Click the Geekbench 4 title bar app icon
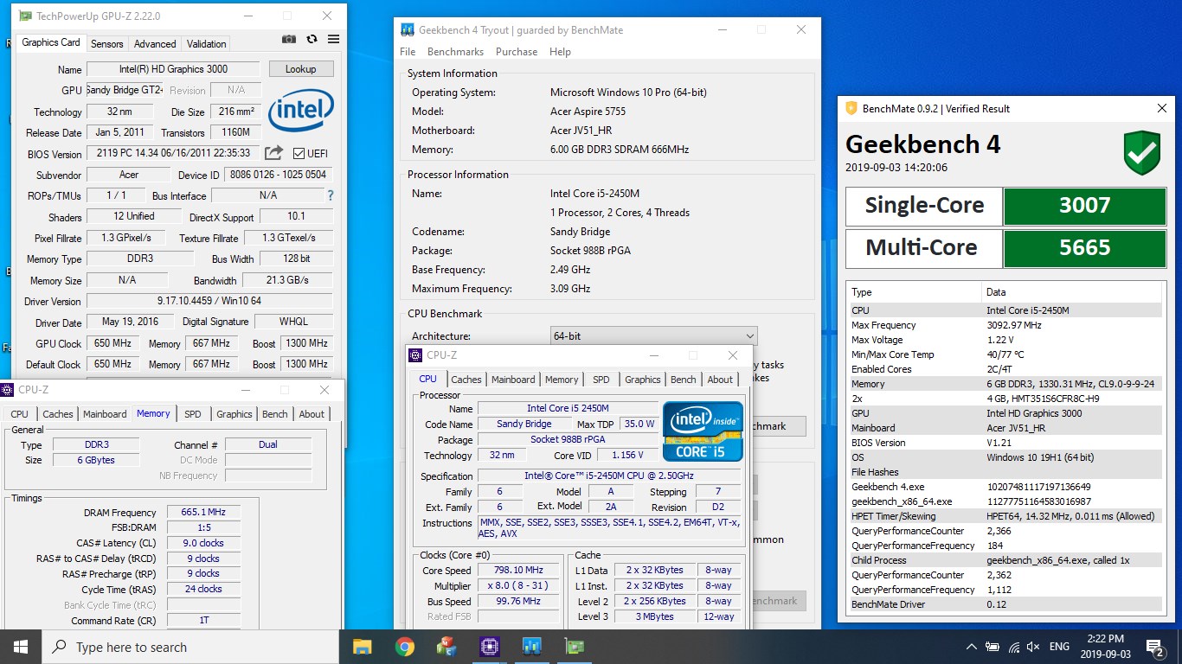Viewport: 1182px width, 664px height. (x=407, y=29)
